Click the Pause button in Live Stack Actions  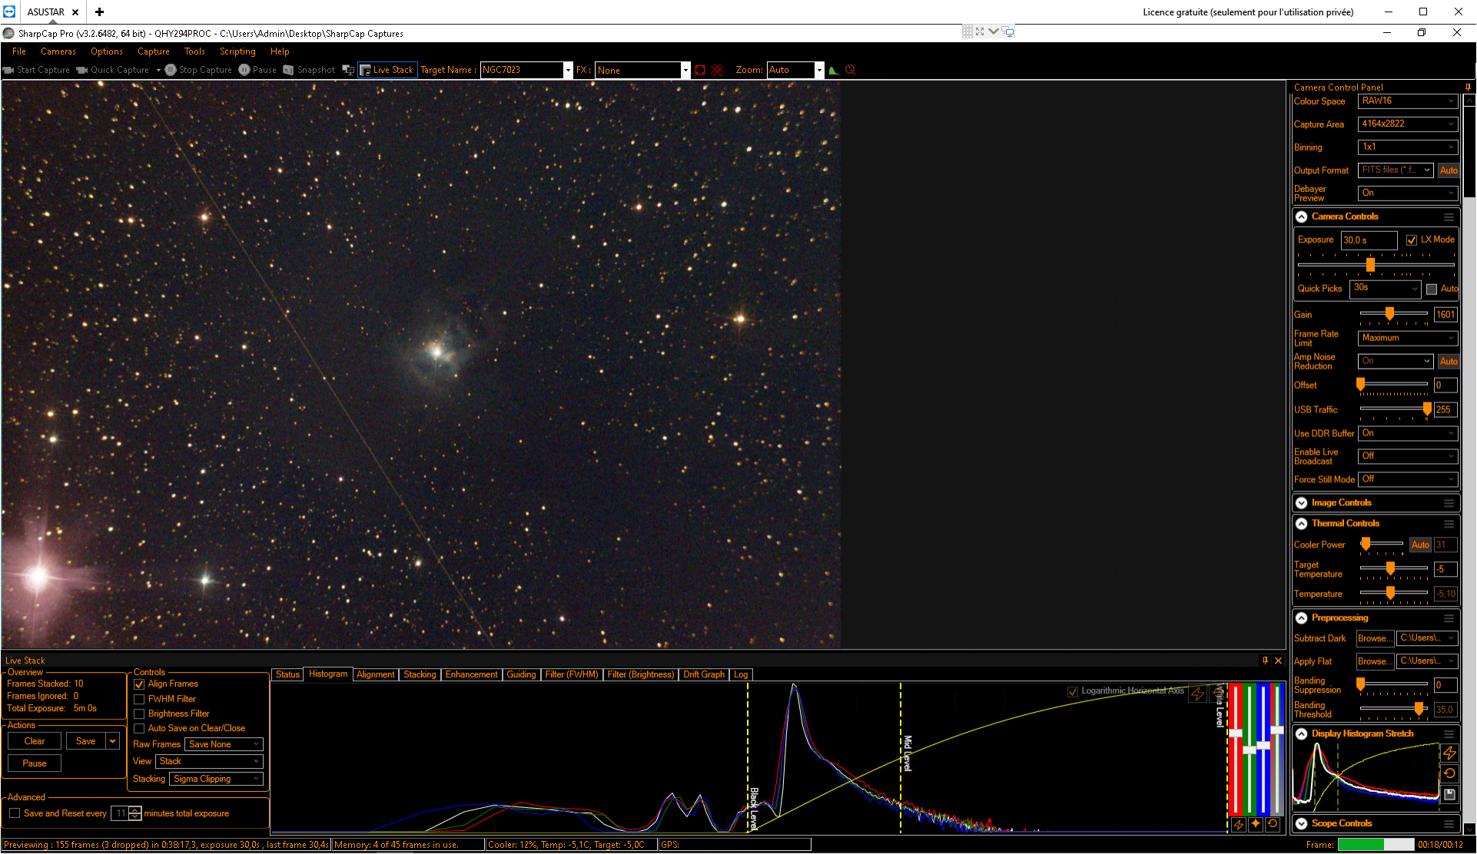pos(35,763)
